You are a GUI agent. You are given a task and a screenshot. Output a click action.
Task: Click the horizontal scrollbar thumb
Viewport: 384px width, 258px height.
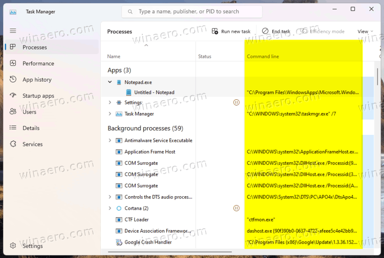click(170, 252)
